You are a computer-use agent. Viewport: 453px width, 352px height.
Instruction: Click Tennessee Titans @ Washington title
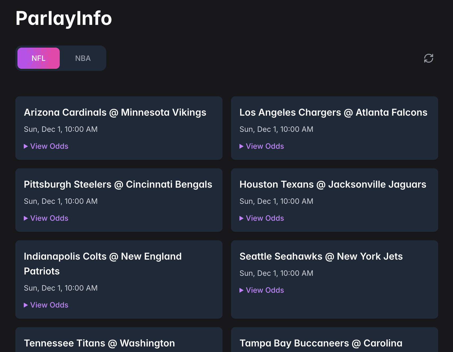pos(99,343)
